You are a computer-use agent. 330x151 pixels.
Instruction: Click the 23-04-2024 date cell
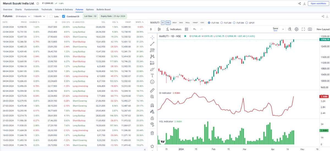click(x=8, y=27)
